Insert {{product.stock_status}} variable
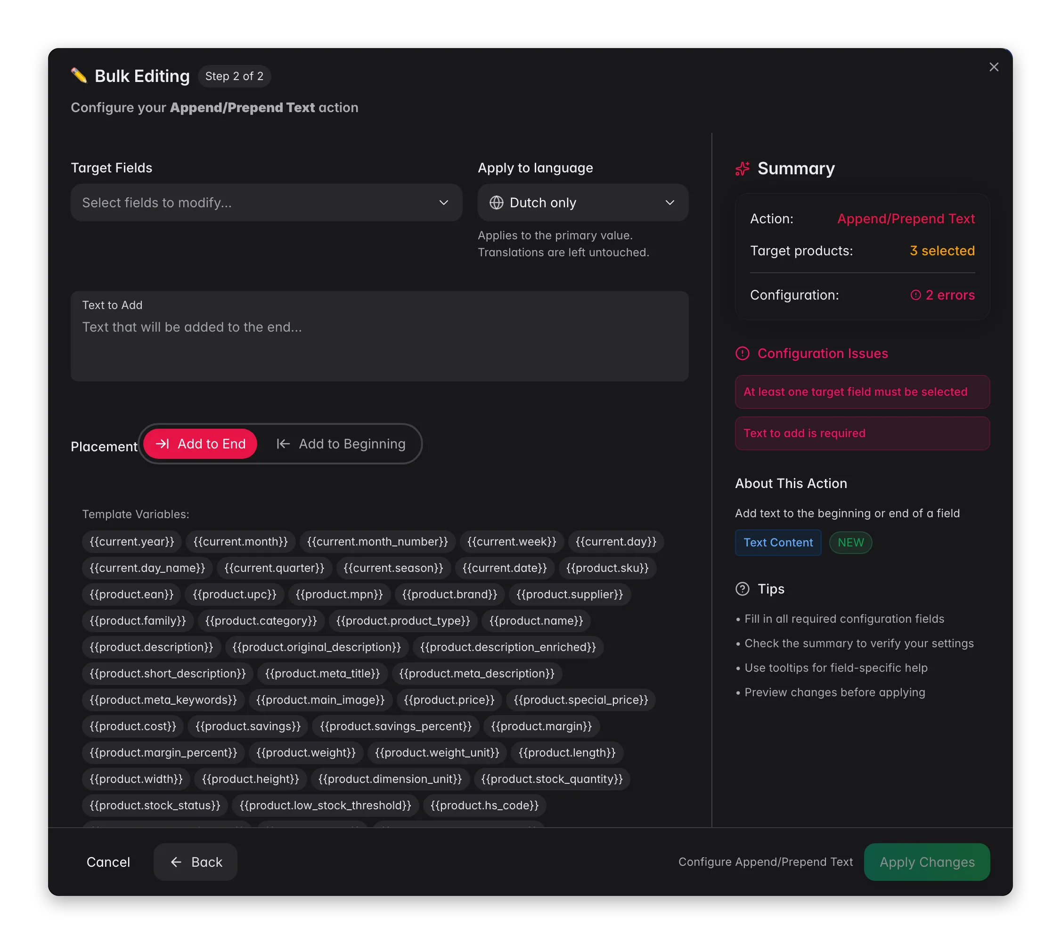 point(155,806)
